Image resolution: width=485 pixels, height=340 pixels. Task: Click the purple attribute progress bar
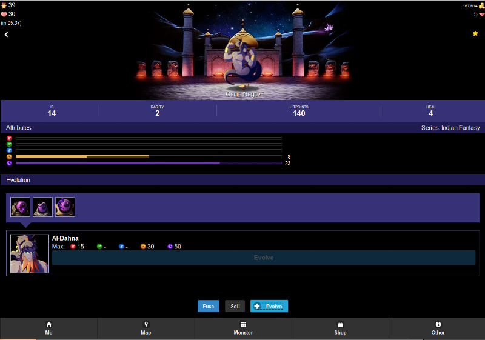click(x=149, y=163)
